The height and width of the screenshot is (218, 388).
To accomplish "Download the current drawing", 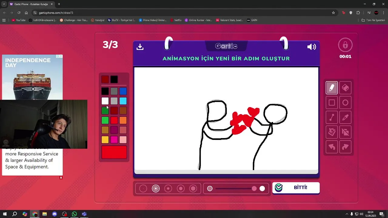I will pos(140,47).
